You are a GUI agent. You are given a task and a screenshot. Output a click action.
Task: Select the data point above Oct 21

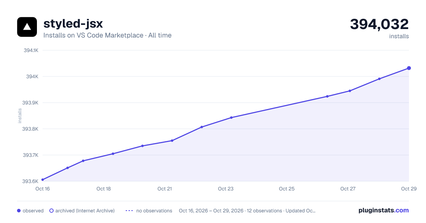(172, 141)
